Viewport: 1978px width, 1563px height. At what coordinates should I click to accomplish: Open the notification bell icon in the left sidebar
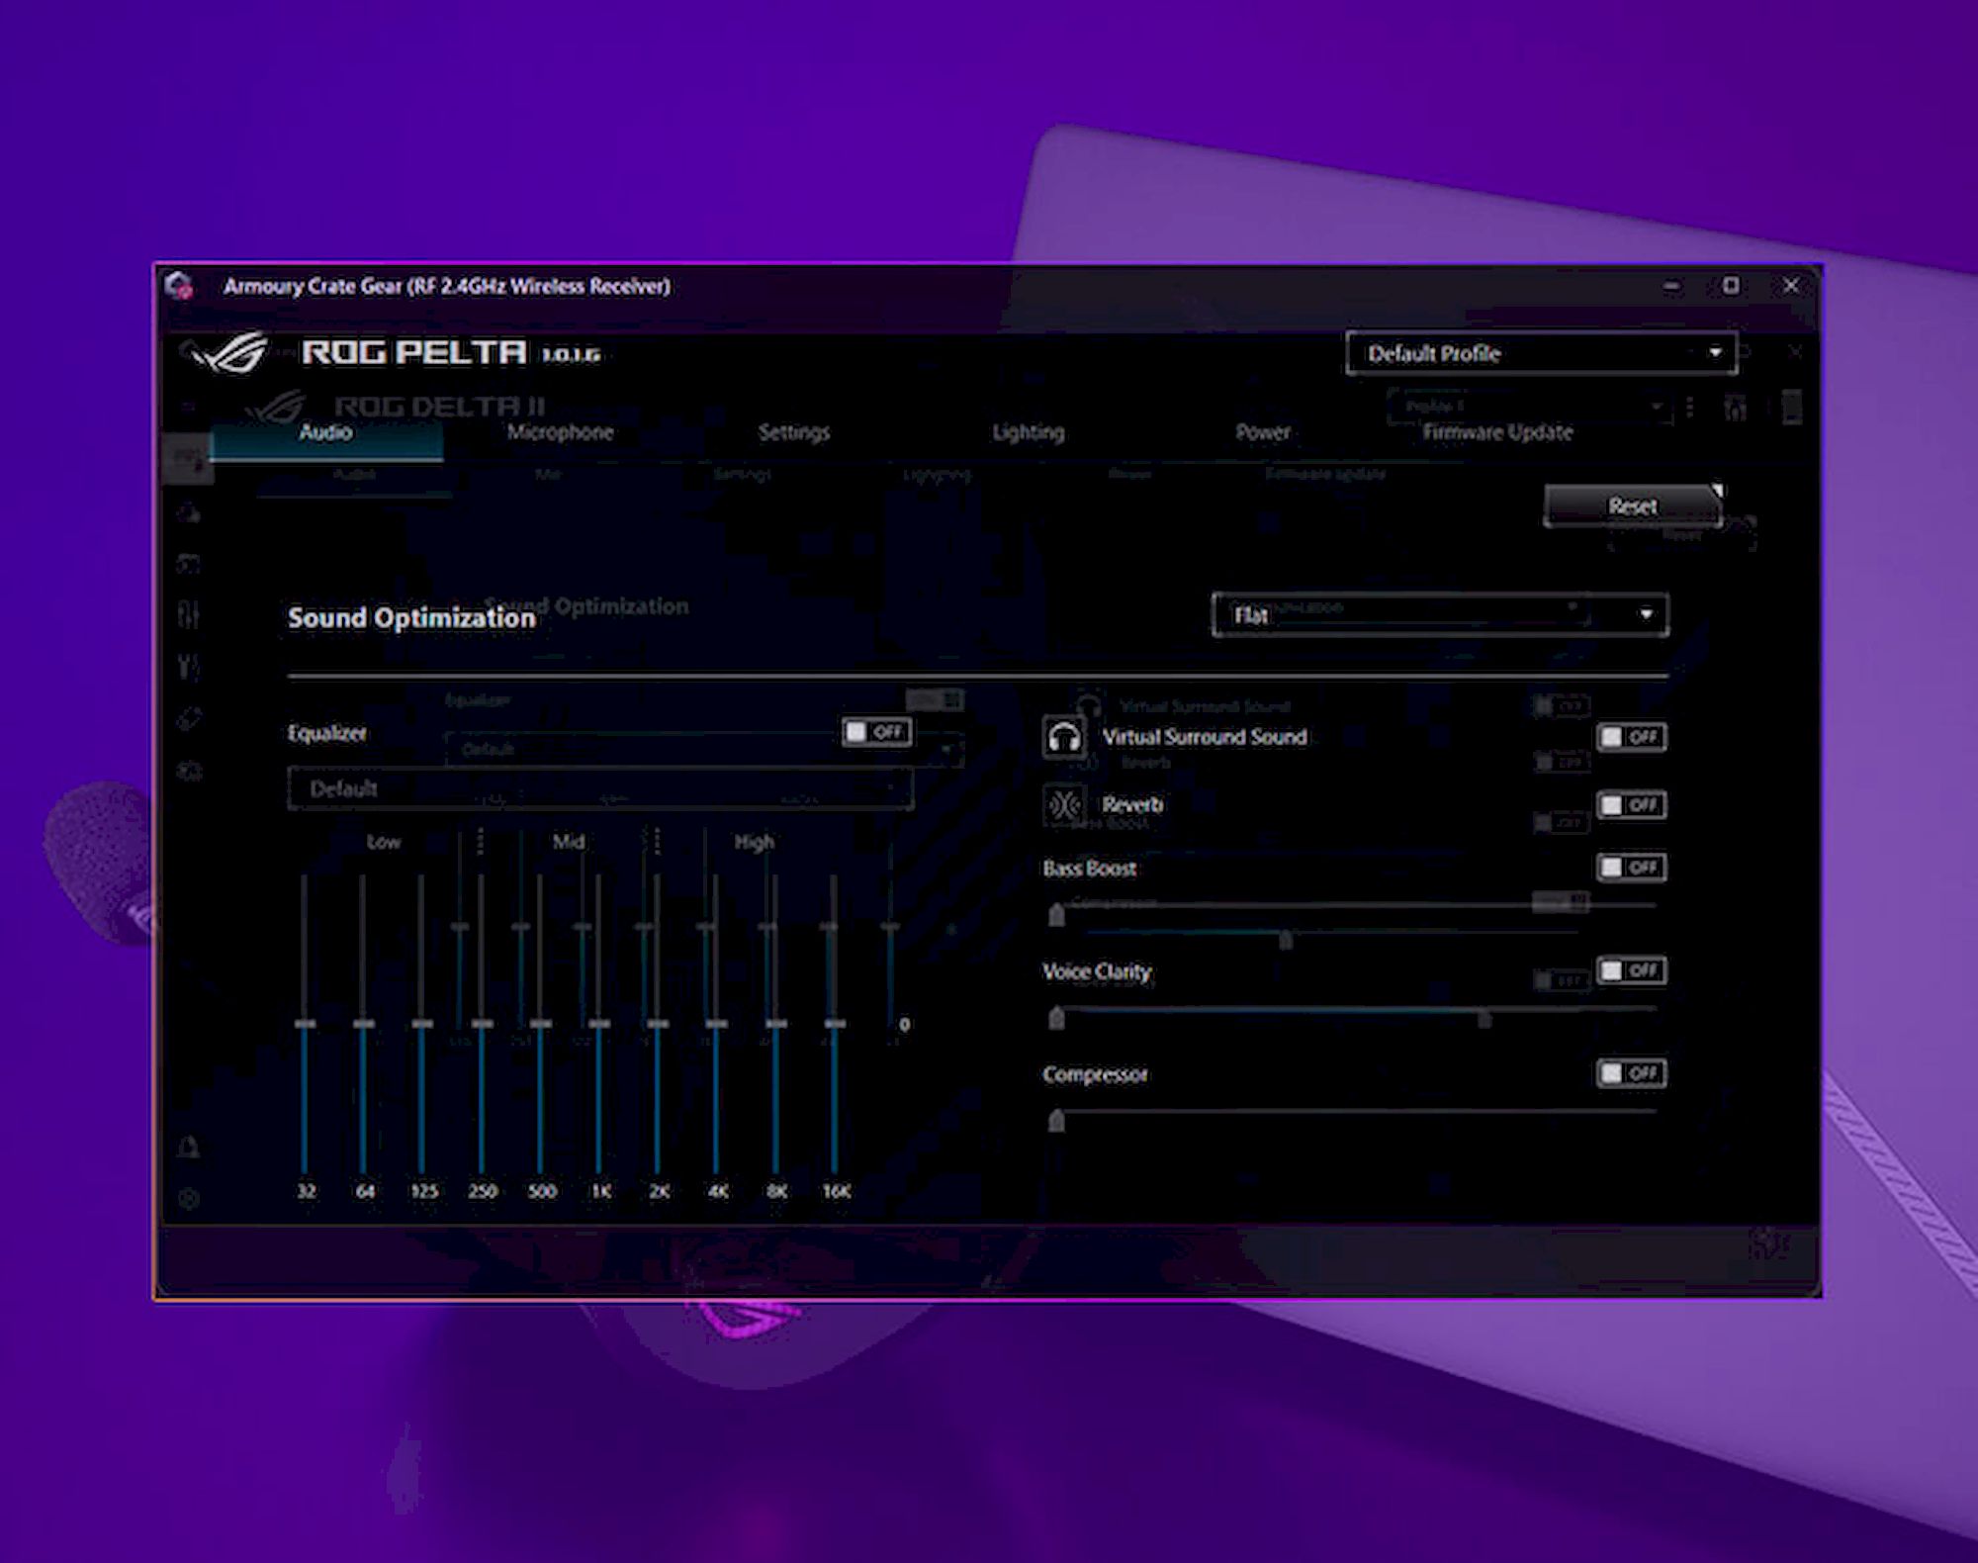coord(189,1148)
